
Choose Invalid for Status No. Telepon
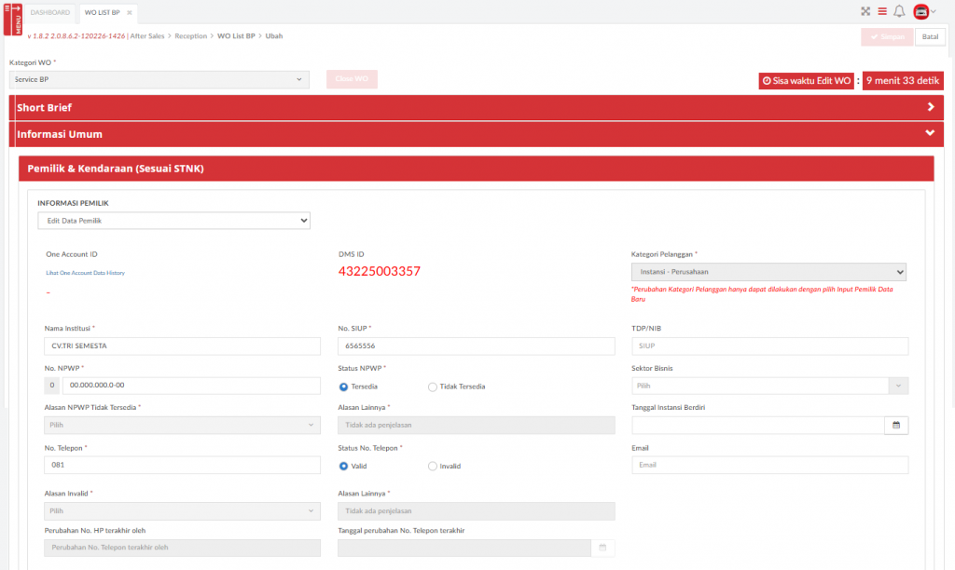pyautogui.click(x=432, y=466)
